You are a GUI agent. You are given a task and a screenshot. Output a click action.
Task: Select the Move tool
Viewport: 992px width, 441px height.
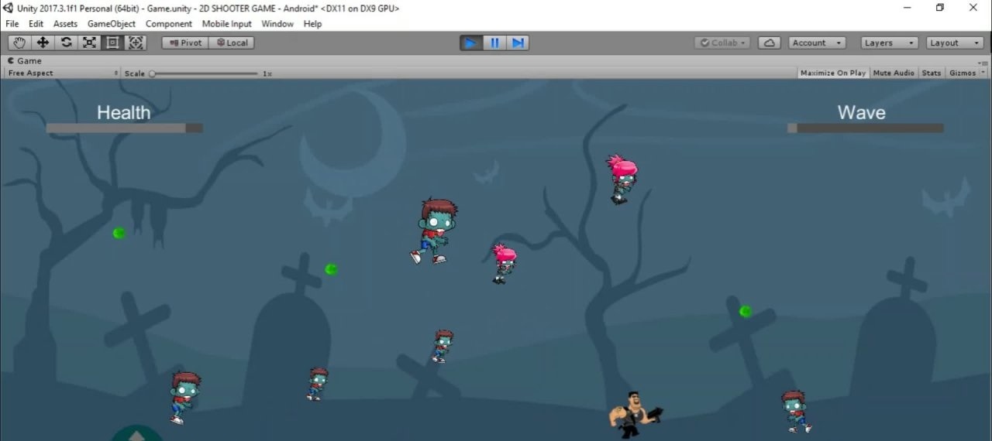(x=43, y=43)
